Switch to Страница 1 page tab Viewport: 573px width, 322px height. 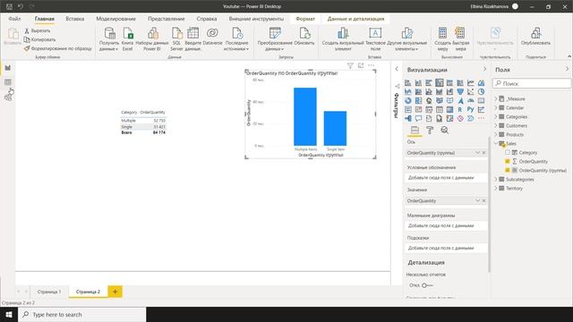49,292
